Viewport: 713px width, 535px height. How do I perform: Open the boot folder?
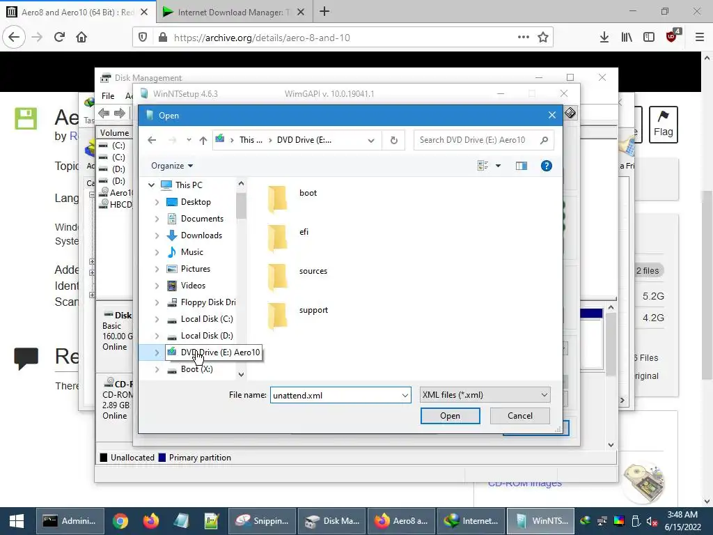292,199
